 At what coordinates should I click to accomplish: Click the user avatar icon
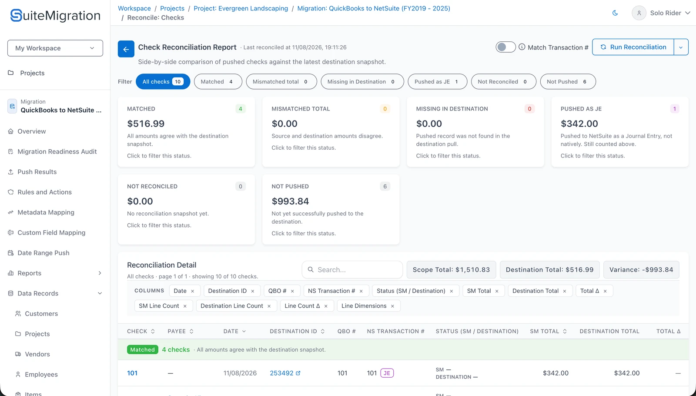[639, 13]
